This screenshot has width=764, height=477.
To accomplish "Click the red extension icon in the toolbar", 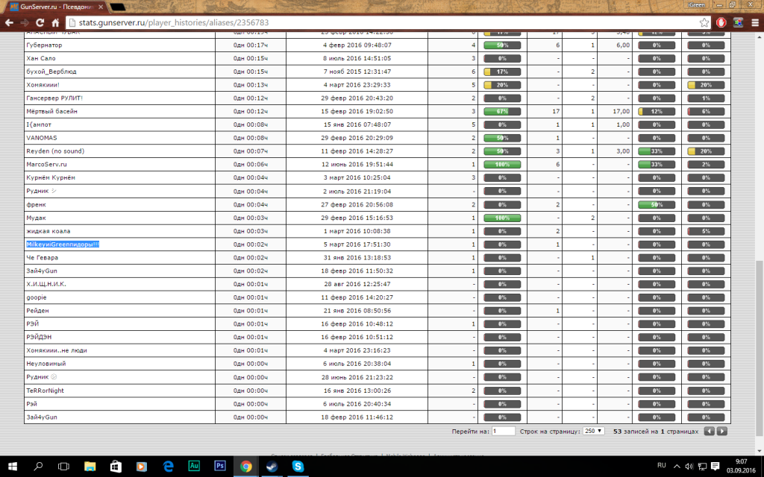I will click(721, 22).
